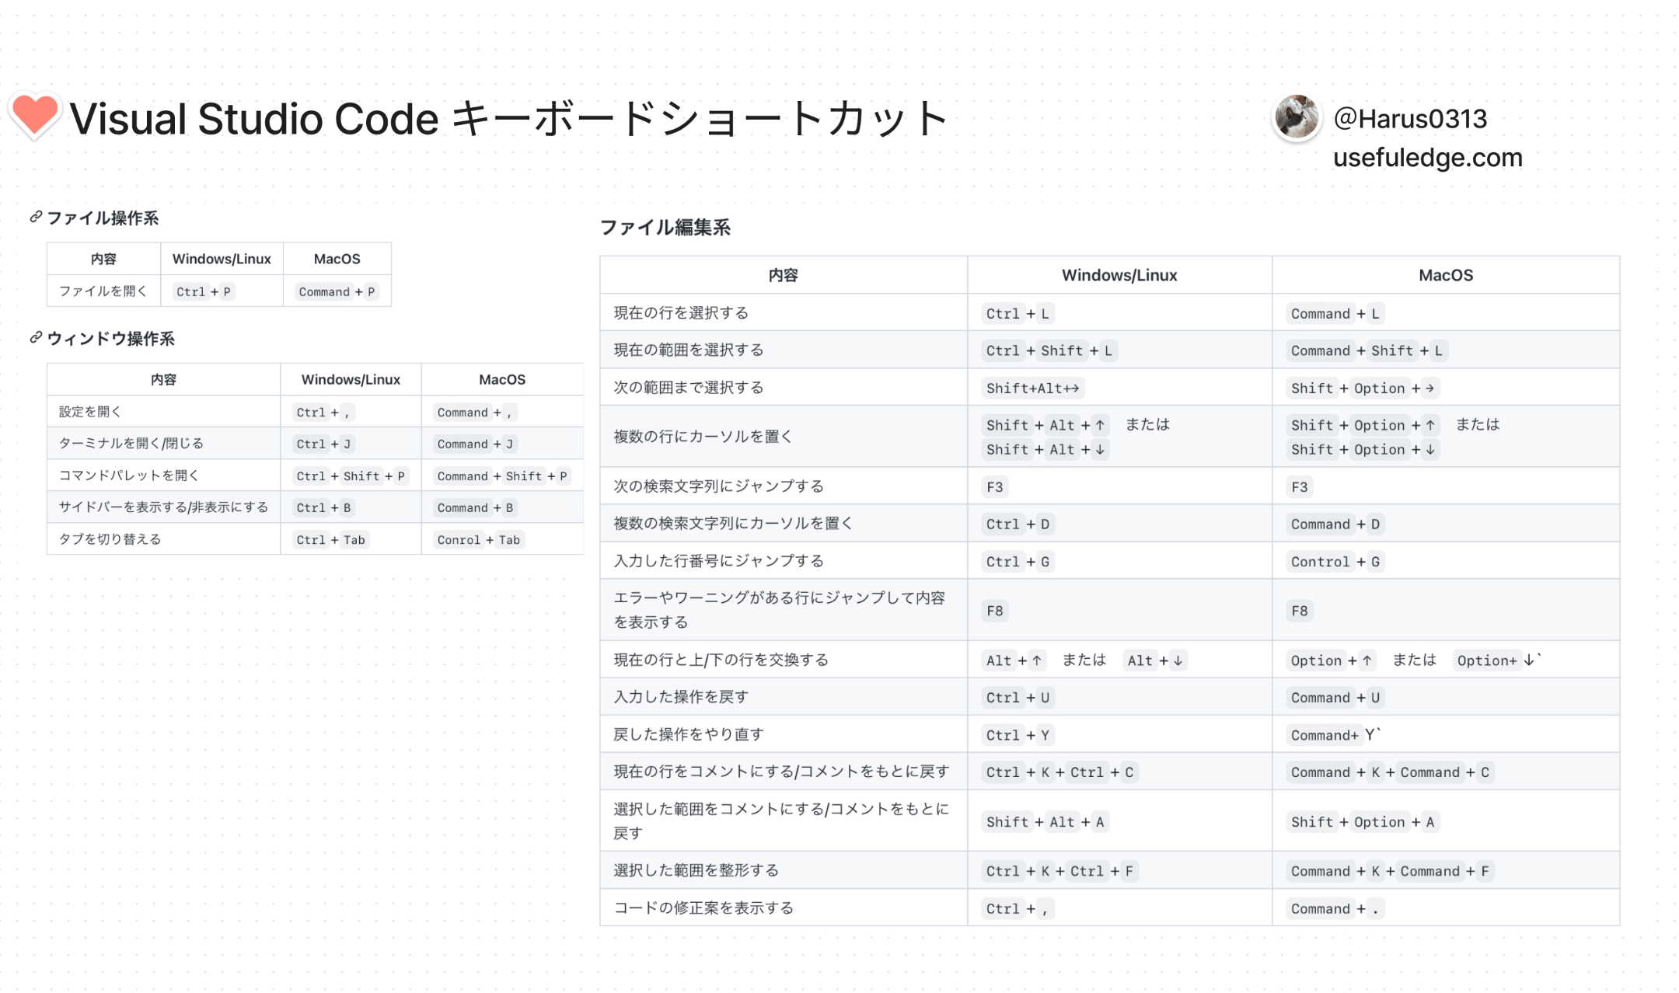Open the @Harus0313 profile link
The width and height of the screenshot is (1679, 993).
click(x=1410, y=118)
